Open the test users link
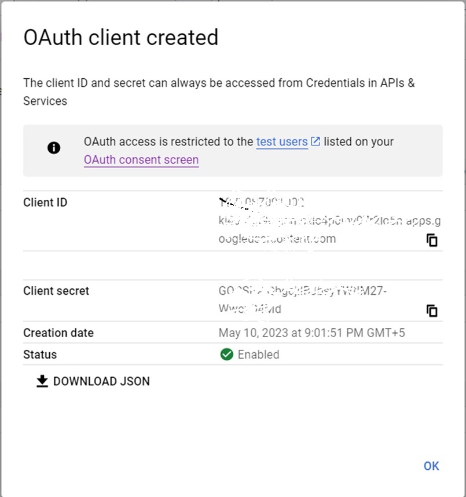This screenshot has width=466, height=497. tap(282, 141)
